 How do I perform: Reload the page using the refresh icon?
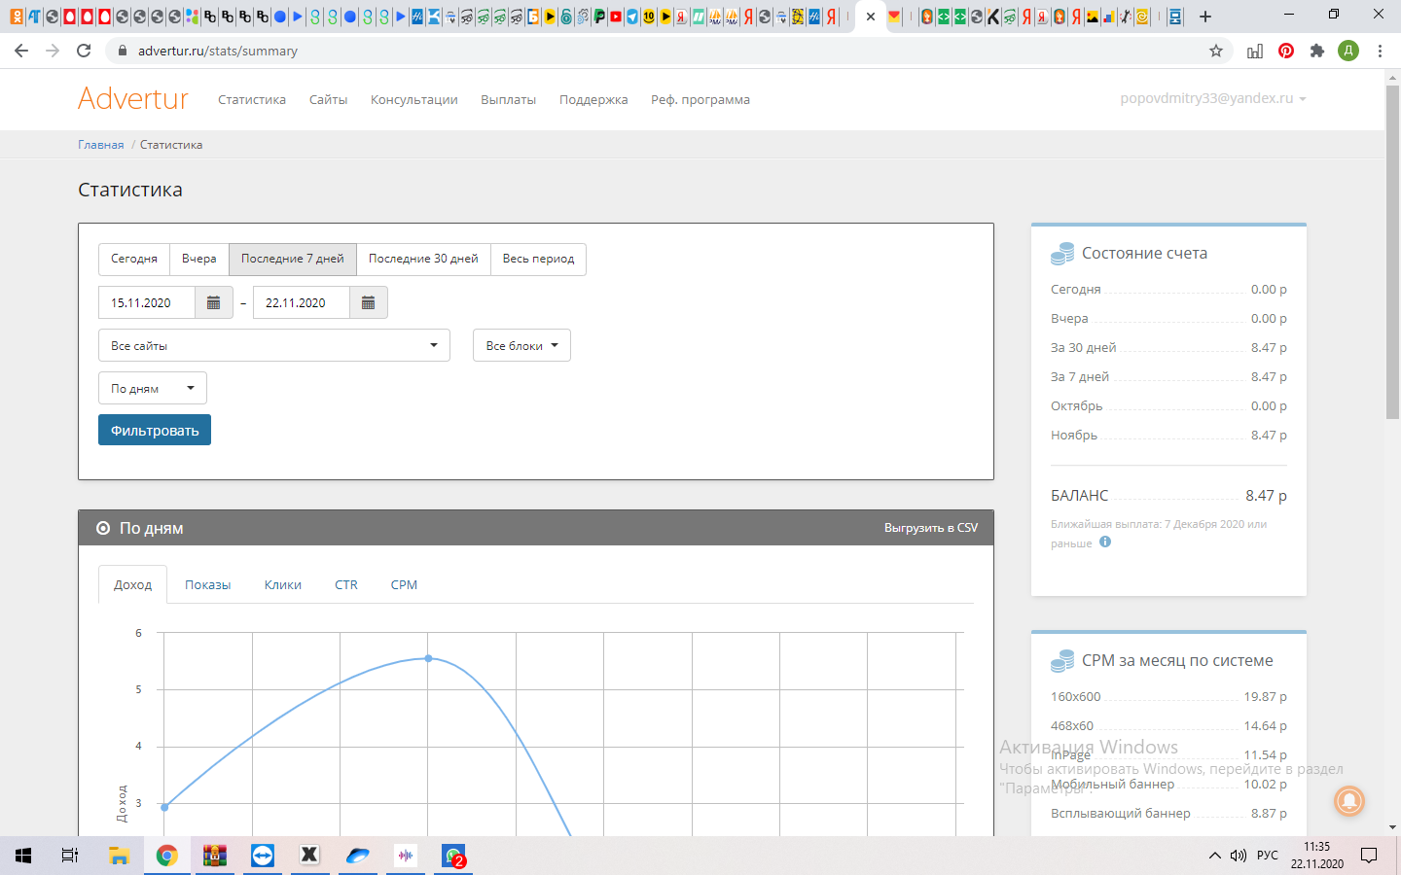[x=84, y=51]
